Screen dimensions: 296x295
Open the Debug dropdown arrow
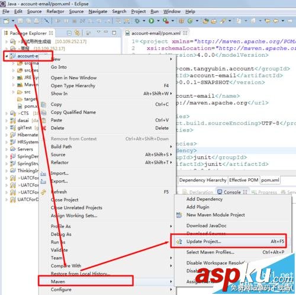point(144,21)
